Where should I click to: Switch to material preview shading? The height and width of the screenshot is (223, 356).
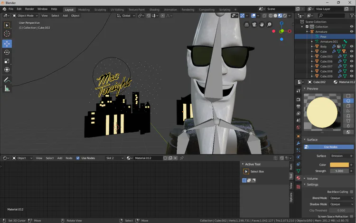click(280, 16)
